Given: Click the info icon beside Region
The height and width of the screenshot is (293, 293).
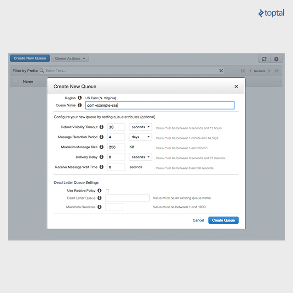Looking at the screenshot, I should pos(80,98).
